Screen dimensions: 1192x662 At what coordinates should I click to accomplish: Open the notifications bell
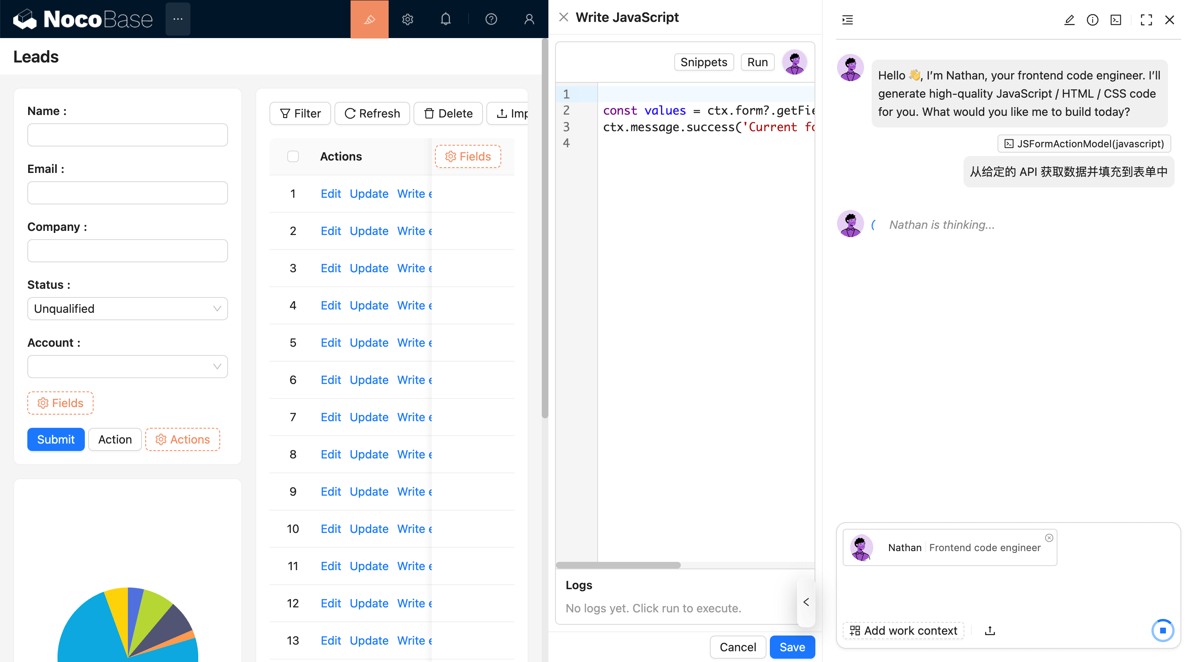pos(445,19)
